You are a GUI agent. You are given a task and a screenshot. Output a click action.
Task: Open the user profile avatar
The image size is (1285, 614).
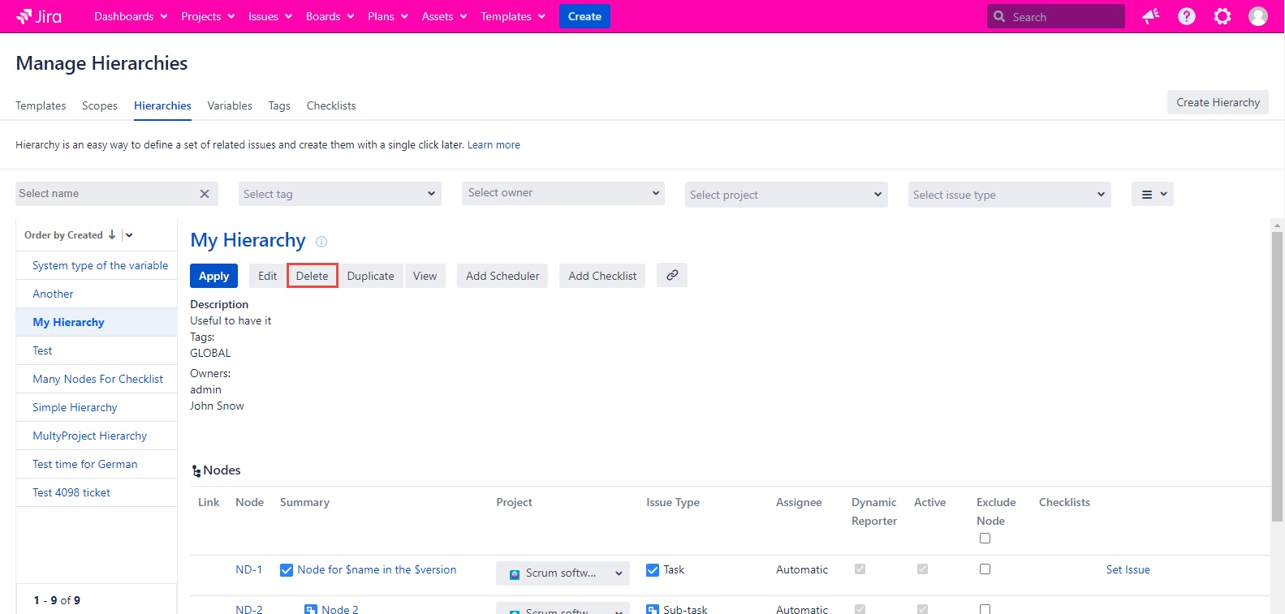pos(1257,16)
